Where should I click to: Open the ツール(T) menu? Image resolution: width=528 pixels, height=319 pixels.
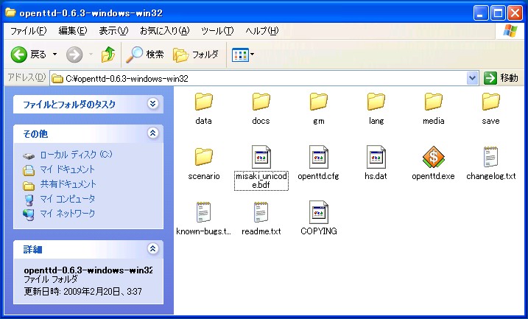(217, 30)
